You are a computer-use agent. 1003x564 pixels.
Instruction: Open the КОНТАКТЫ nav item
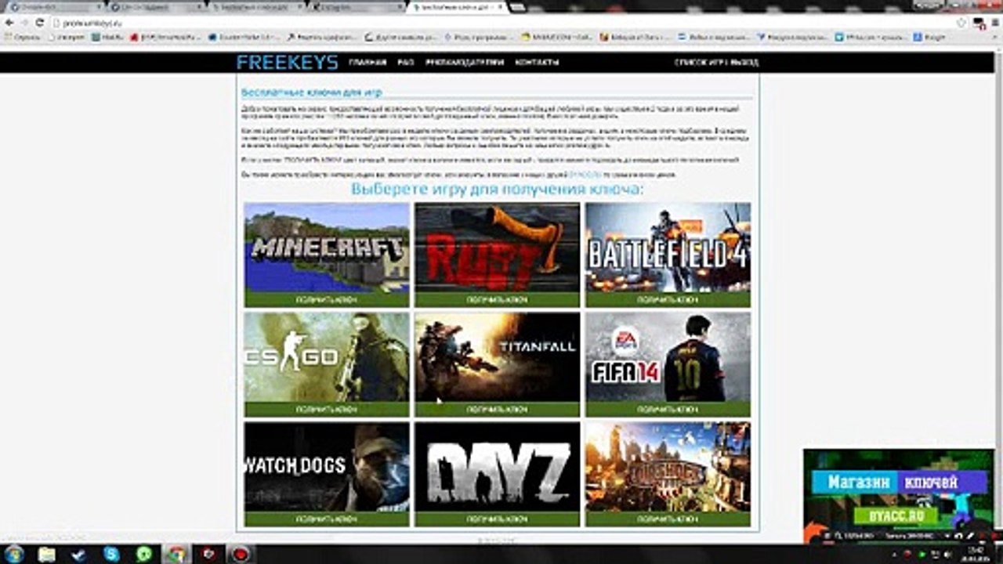[537, 63]
